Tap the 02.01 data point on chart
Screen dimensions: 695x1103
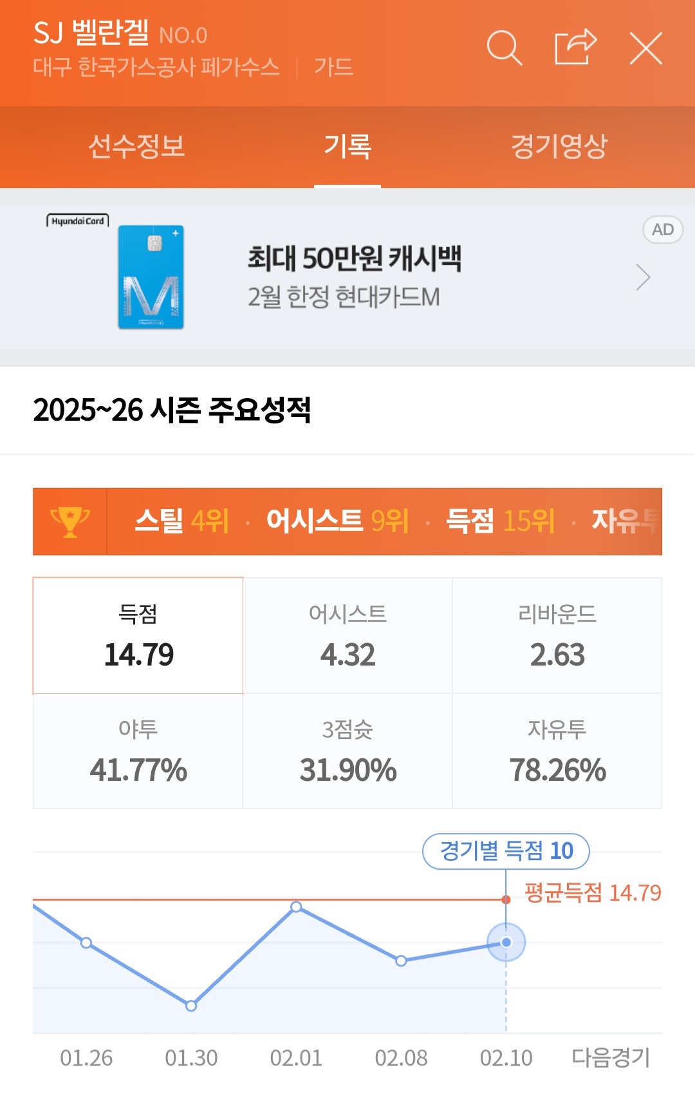tap(296, 907)
